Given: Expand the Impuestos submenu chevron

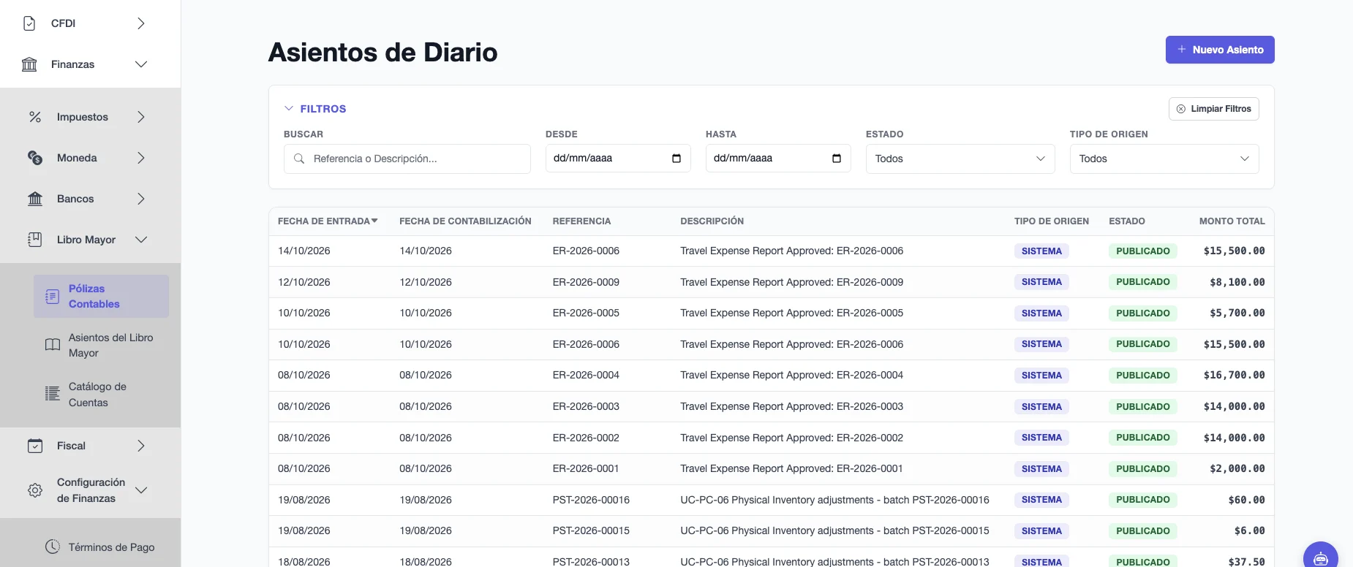Looking at the screenshot, I should point(141,117).
